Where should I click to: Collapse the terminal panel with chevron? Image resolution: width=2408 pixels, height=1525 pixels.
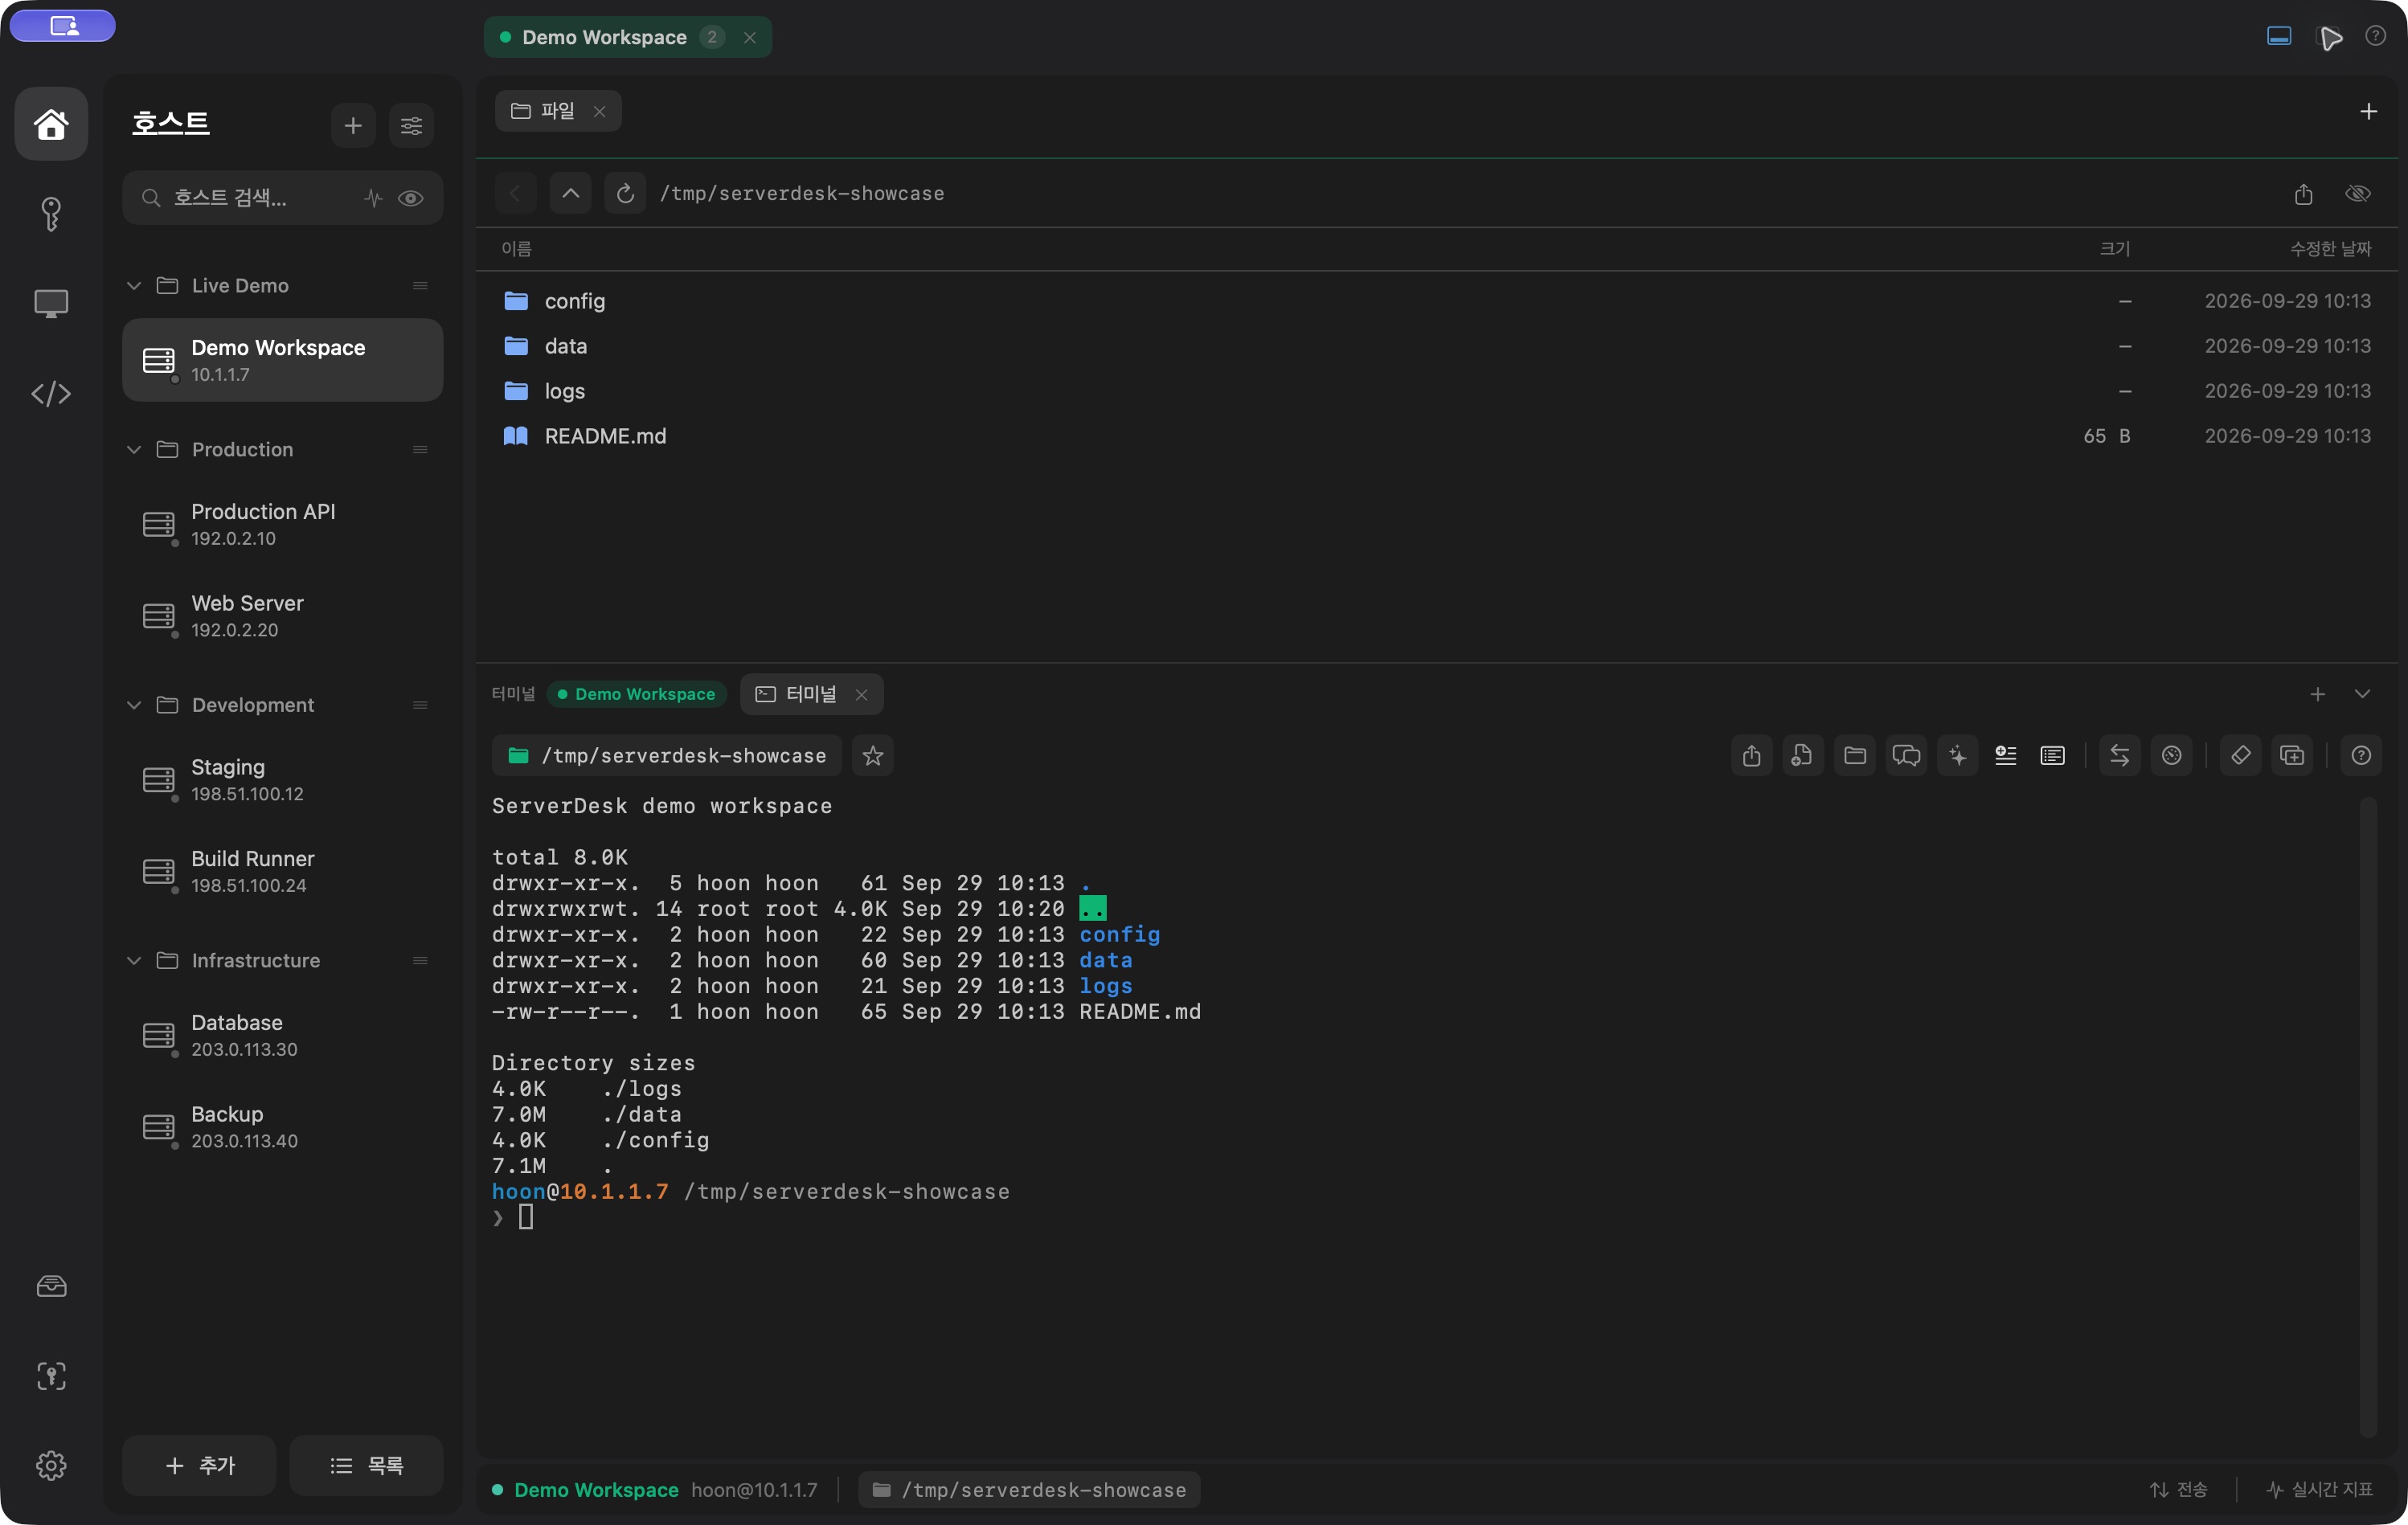pyautogui.click(x=2362, y=694)
